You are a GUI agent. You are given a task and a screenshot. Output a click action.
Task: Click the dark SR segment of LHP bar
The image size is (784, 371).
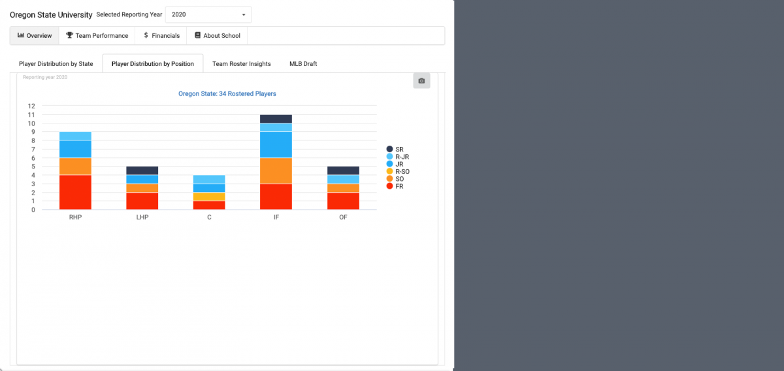pos(142,170)
